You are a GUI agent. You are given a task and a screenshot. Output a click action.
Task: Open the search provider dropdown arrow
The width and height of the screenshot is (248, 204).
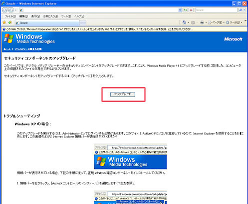(245, 10)
